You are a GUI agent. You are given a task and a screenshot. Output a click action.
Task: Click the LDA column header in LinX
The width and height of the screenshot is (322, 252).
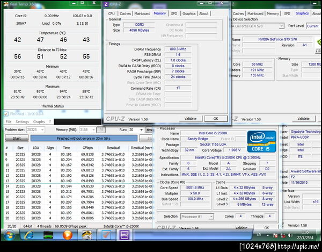pyautogui.click(x=36, y=148)
